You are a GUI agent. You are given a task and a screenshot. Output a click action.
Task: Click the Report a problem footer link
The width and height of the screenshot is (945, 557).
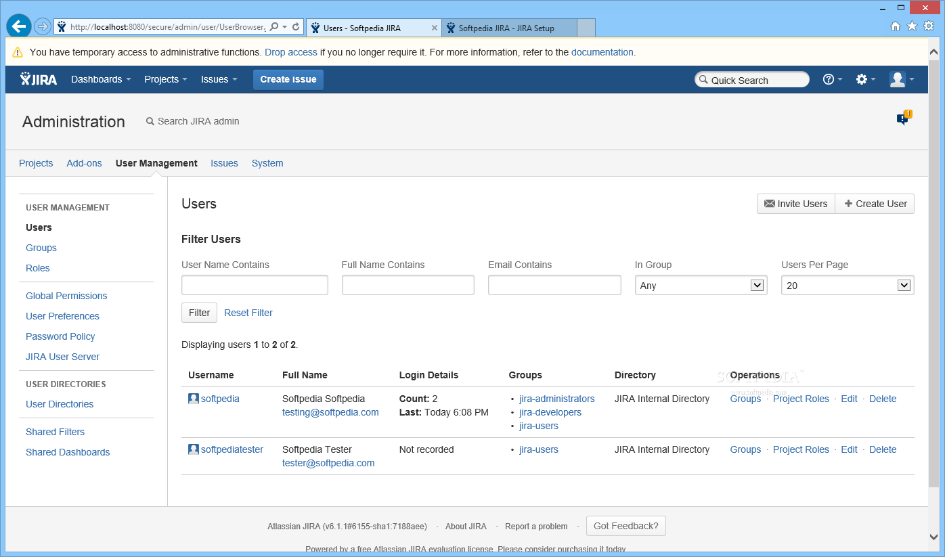[x=536, y=526]
